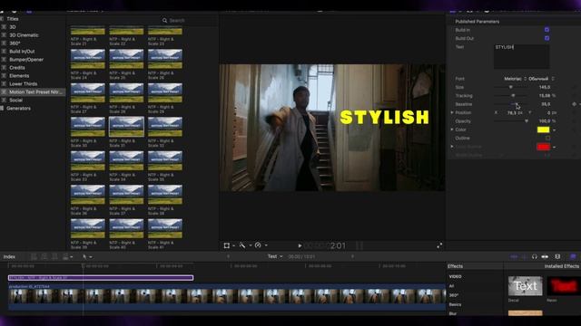Enable the Outline checkbox

(x=547, y=138)
